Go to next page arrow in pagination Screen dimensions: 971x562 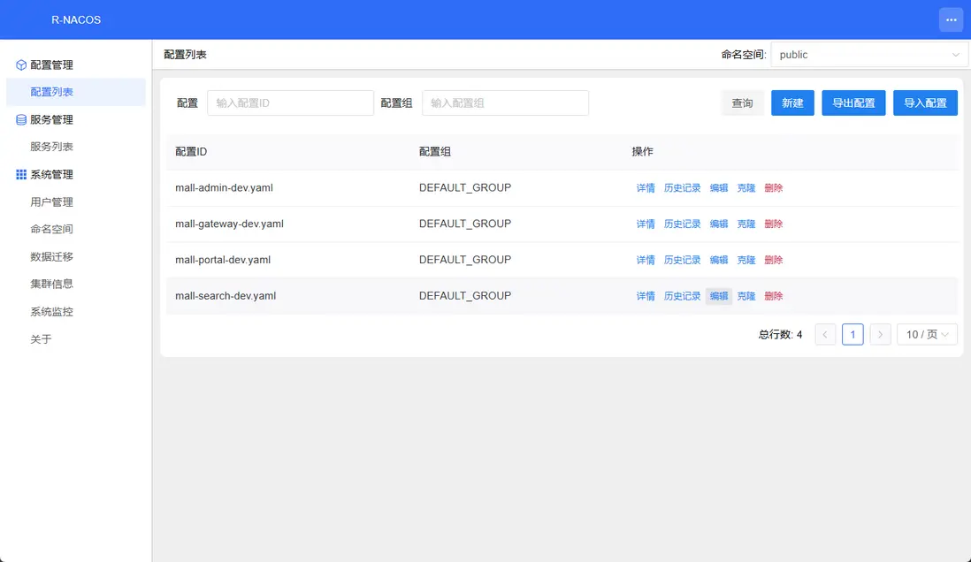click(x=880, y=334)
